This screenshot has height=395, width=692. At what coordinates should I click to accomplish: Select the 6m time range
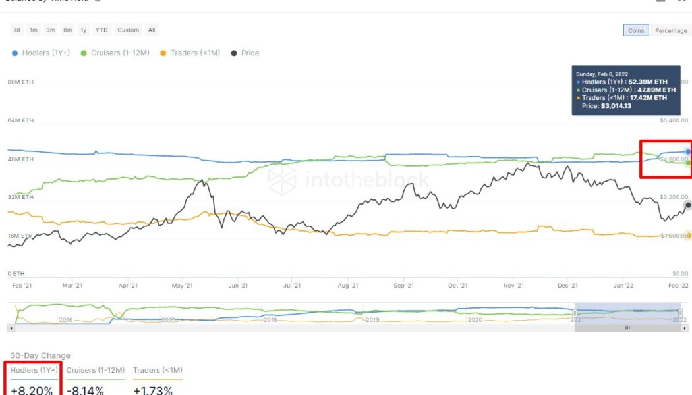[x=67, y=30]
